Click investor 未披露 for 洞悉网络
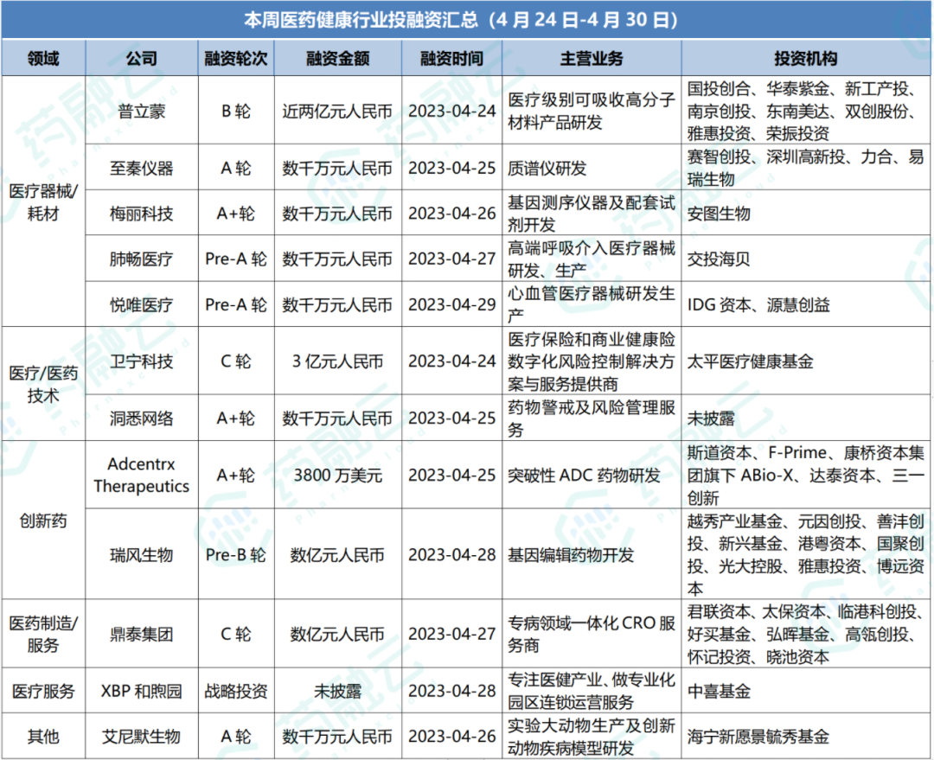The width and height of the screenshot is (934, 760). [806, 418]
